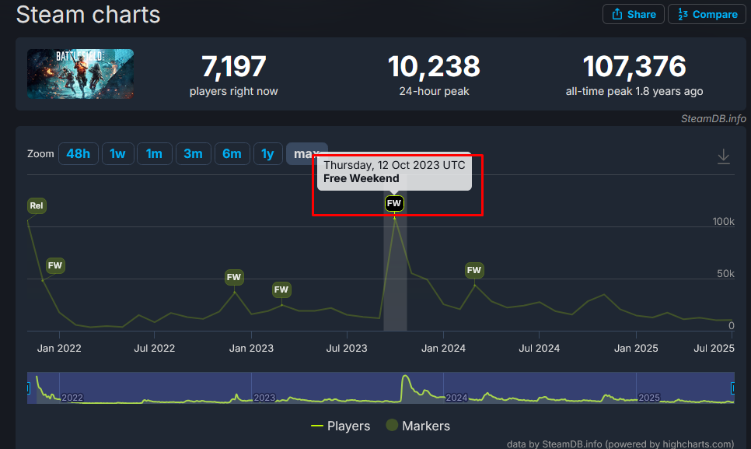The height and width of the screenshot is (449, 751).
Task: Click the Jan 2024 axis label
Action: (x=443, y=349)
